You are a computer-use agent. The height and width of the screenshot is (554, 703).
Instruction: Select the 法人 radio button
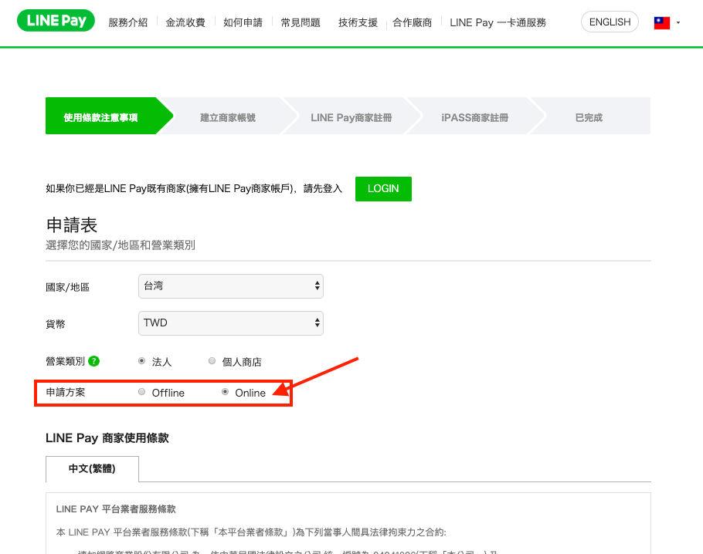click(141, 361)
